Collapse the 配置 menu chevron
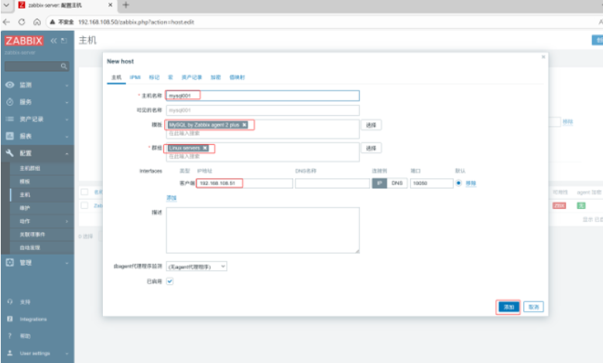This screenshot has width=603, height=363. pyautogui.click(x=67, y=153)
